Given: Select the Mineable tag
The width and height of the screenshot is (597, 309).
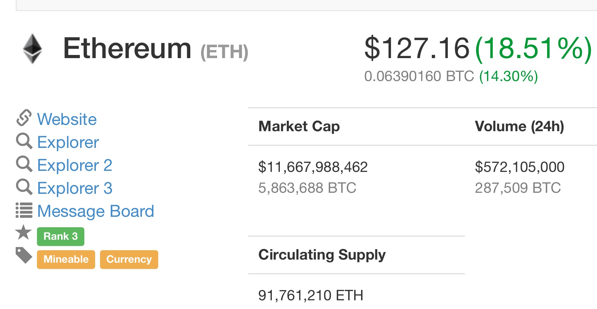Looking at the screenshot, I should [66, 260].
